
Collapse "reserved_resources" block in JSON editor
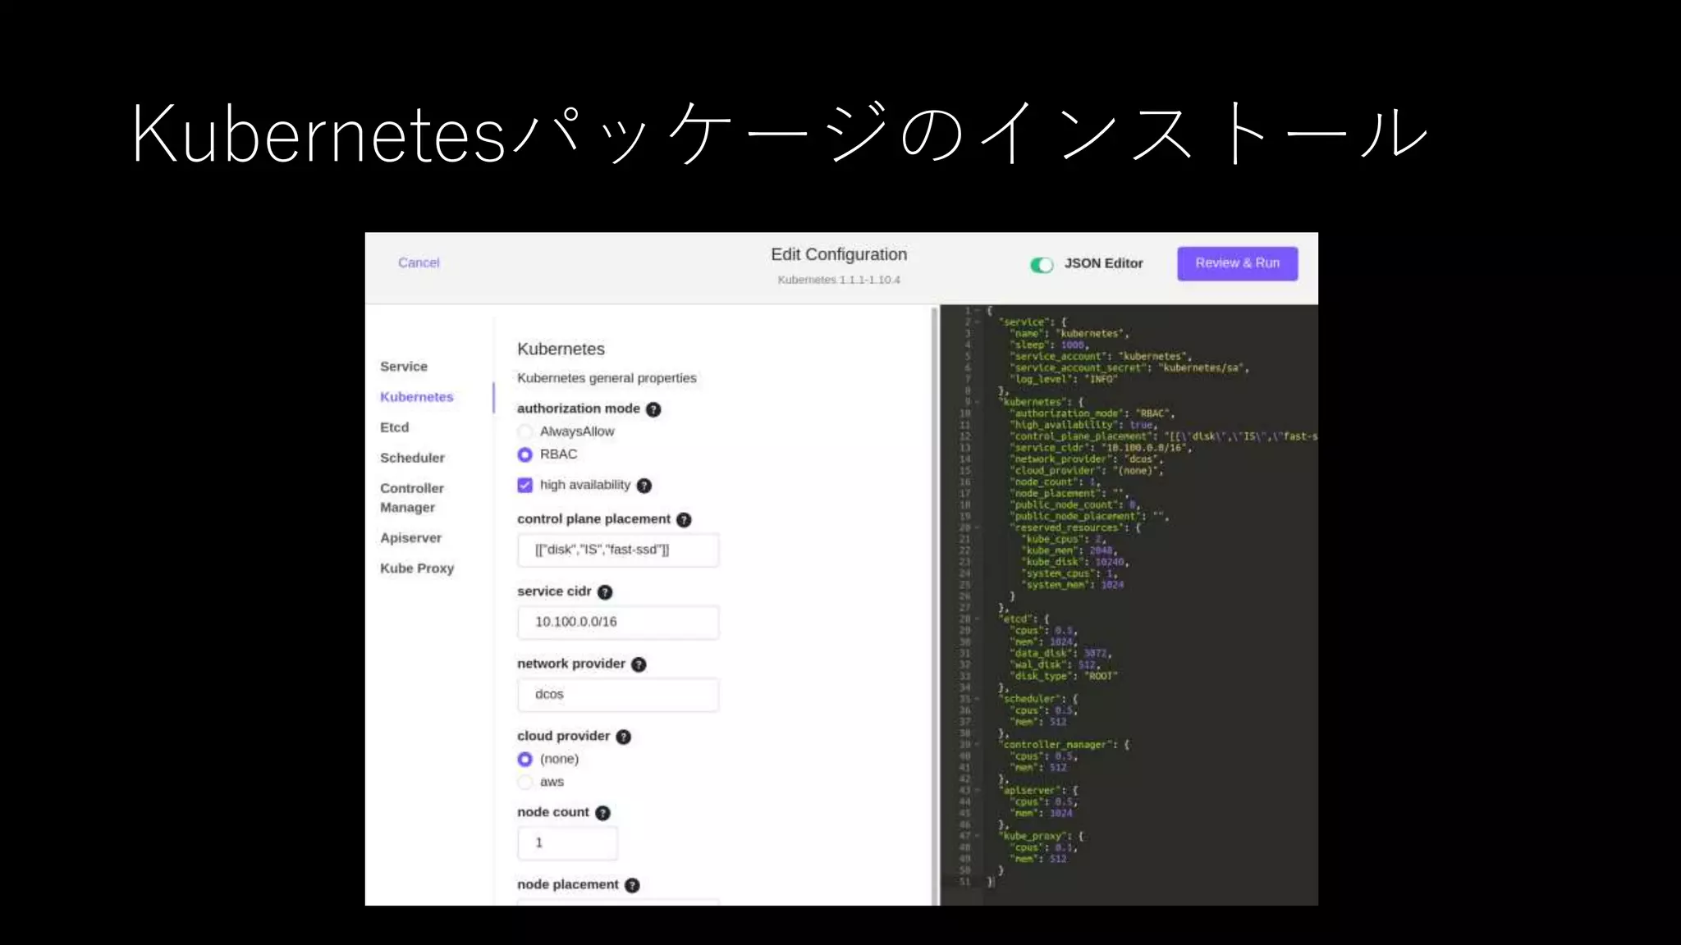coord(977,527)
